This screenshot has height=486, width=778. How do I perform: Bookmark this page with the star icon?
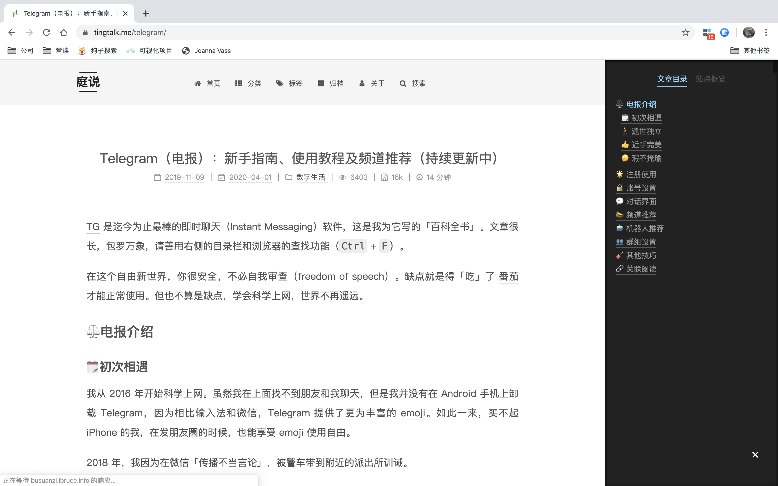click(685, 32)
